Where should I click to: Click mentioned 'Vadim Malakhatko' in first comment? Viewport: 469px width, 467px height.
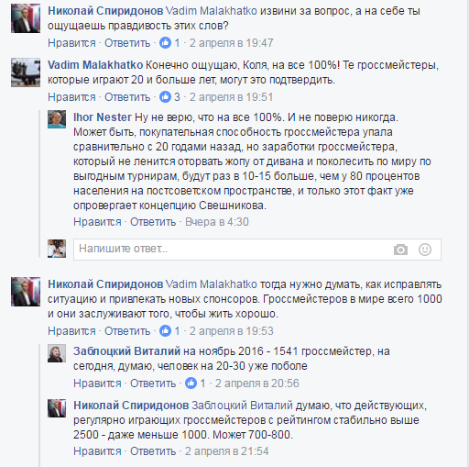click(212, 11)
